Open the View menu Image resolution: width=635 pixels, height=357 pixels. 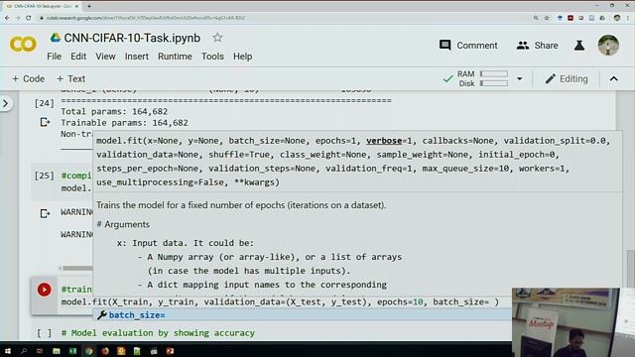pyautogui.click(x=105, y=57)
